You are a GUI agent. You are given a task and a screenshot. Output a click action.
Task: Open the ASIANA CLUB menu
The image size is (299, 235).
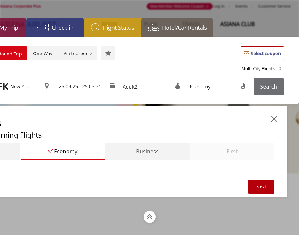point(238,24)
